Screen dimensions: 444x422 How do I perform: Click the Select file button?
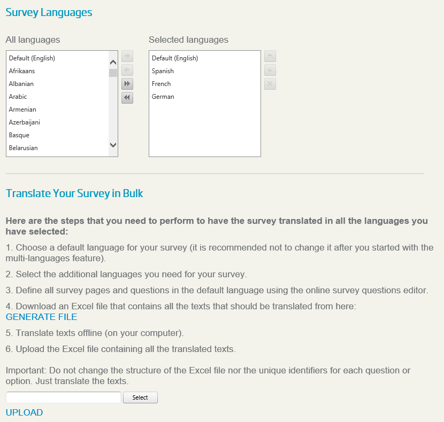pyautogui.click(x=140, y=397)
